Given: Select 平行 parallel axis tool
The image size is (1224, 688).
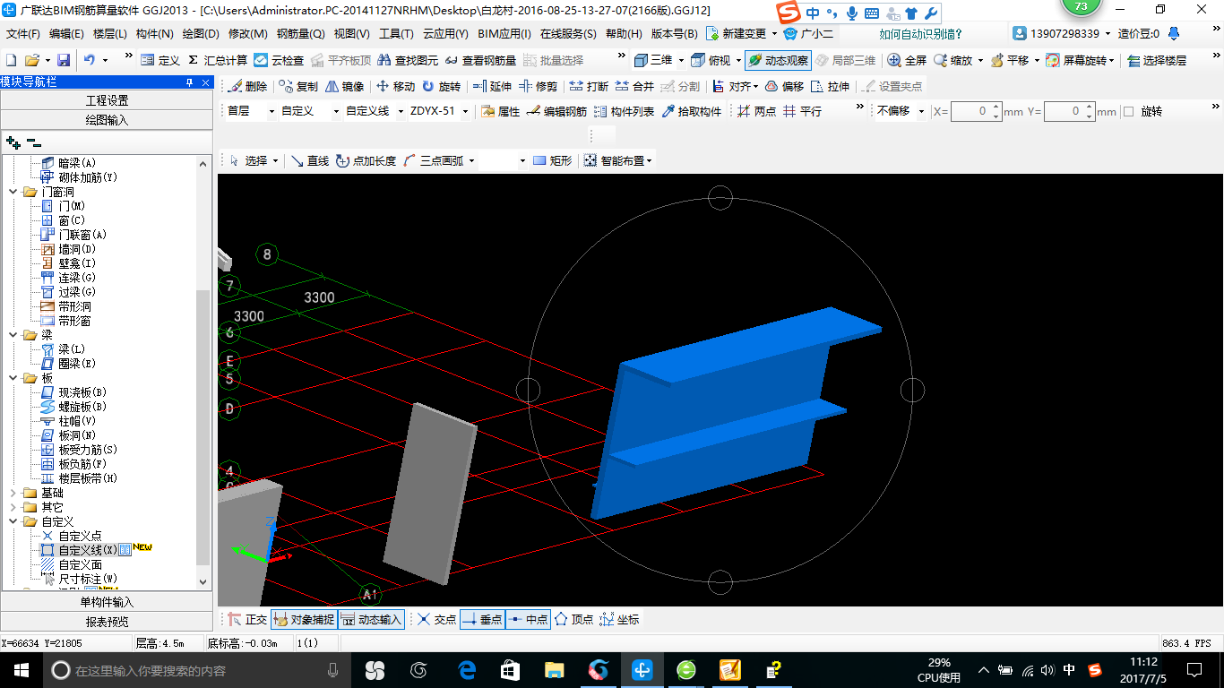Looking at the screenshot, I should pyautogui.click(x=802, y=111).
